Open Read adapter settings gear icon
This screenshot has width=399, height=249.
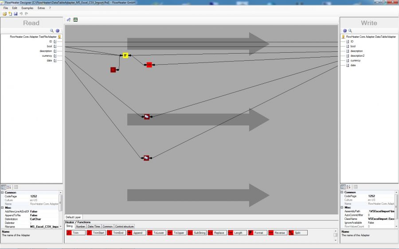pyautogui.click(x=58, y=31)
